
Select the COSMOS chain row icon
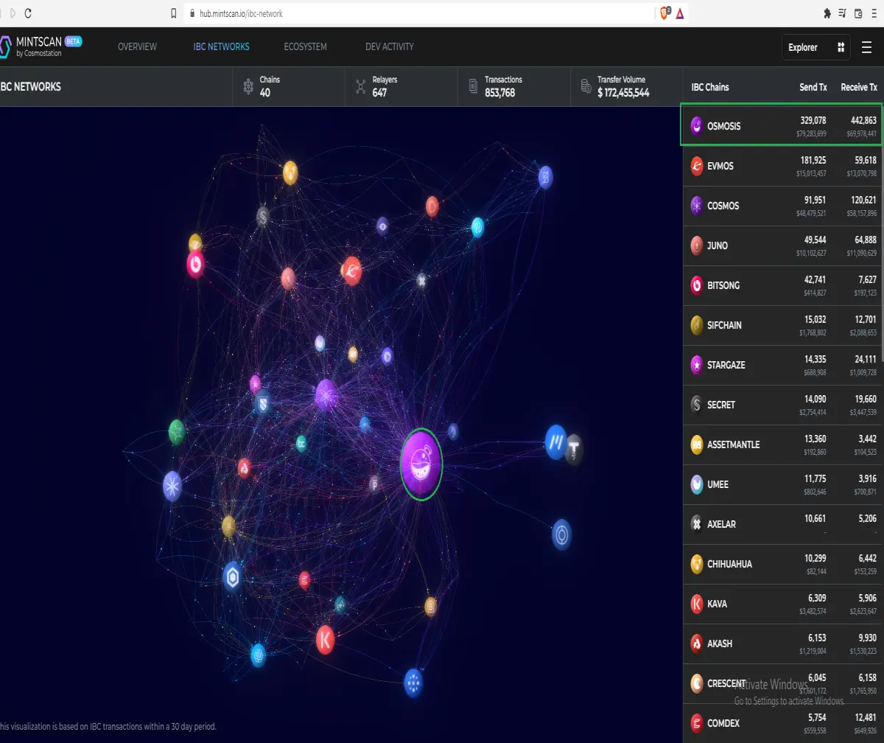pos(696,206)
